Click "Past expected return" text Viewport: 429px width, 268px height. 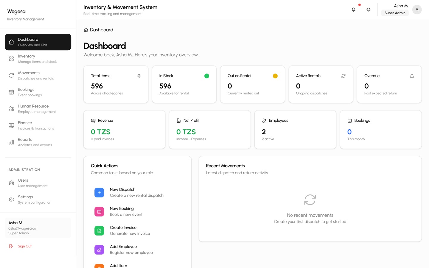[380, 93]
